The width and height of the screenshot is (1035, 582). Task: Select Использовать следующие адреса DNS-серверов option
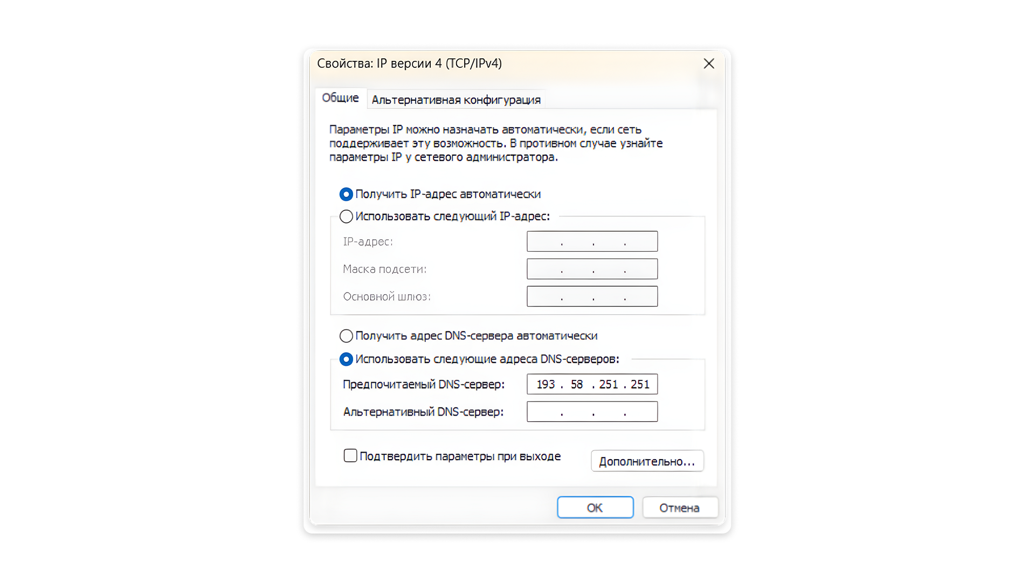346,359
